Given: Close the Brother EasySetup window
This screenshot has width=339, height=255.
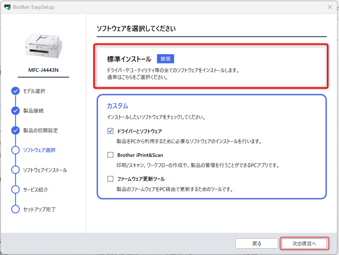Looking at the screenshot, I should click(x=330, y=7).
